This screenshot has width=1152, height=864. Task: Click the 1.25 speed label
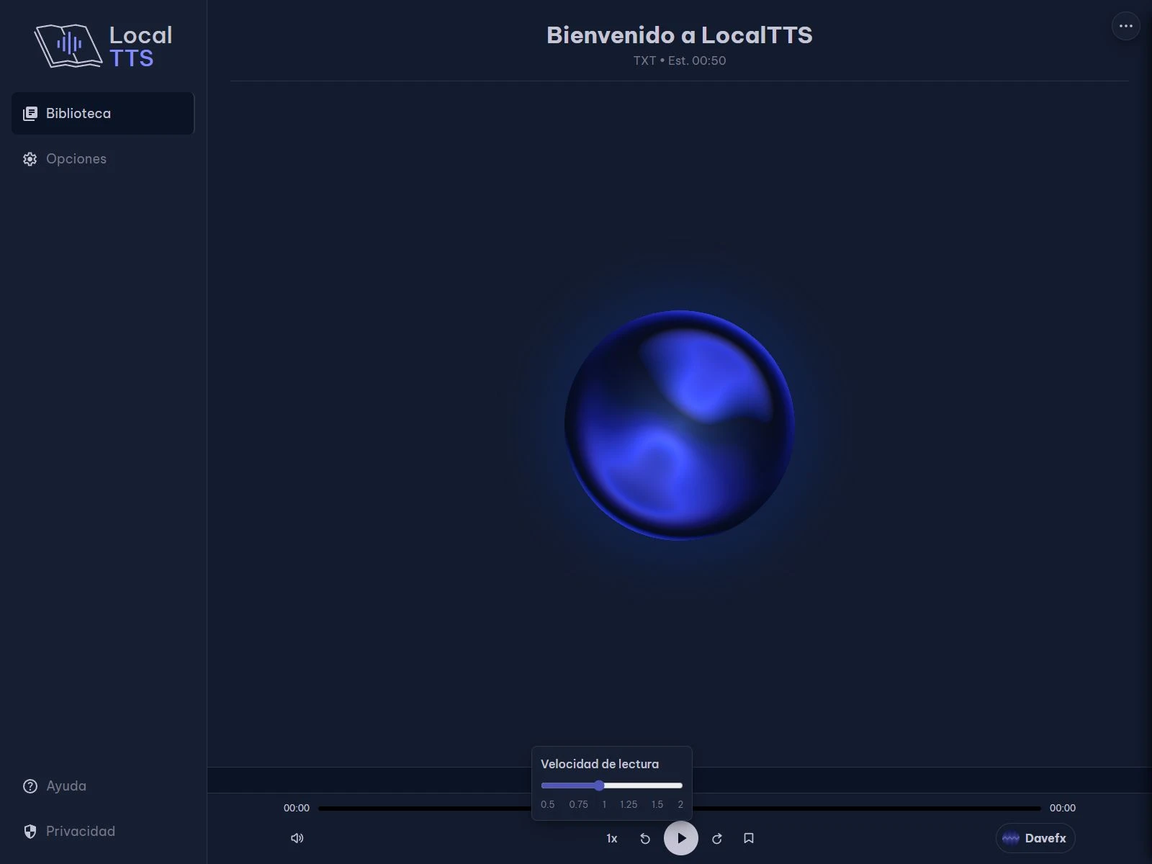[629, 804]
